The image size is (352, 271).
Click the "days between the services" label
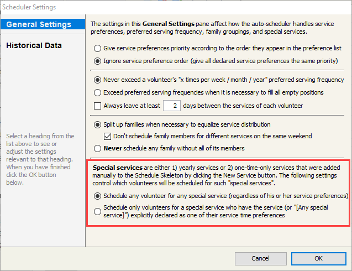[242, 106]
